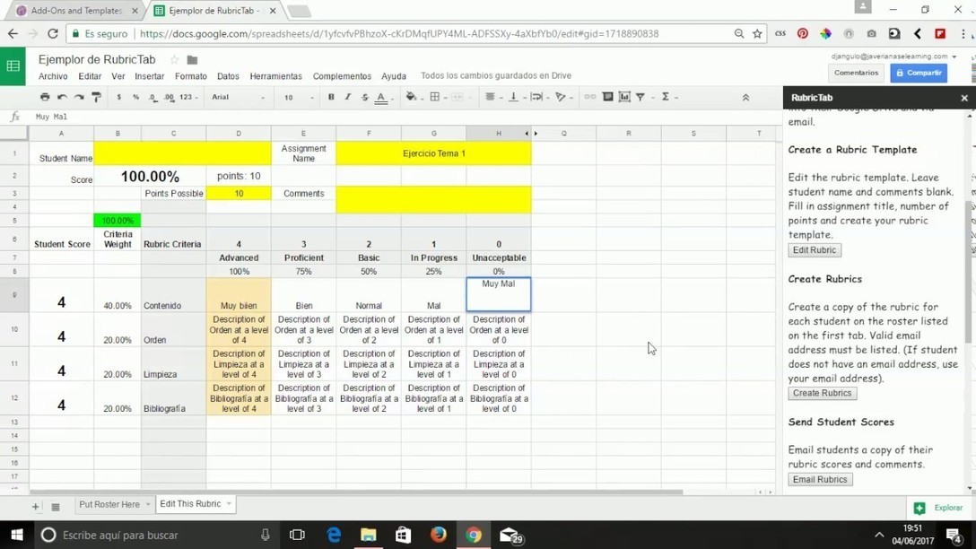976x549 pixels.
Task: Open the functions sigma icon
Action: tap(666, 97)
